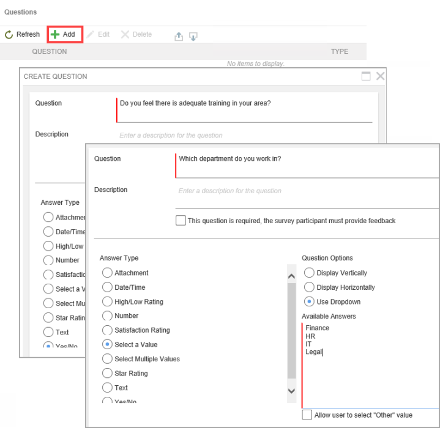Enable Allow user to select Other value
This screenshot has height=428, width=440.
(x=307, y=415)
